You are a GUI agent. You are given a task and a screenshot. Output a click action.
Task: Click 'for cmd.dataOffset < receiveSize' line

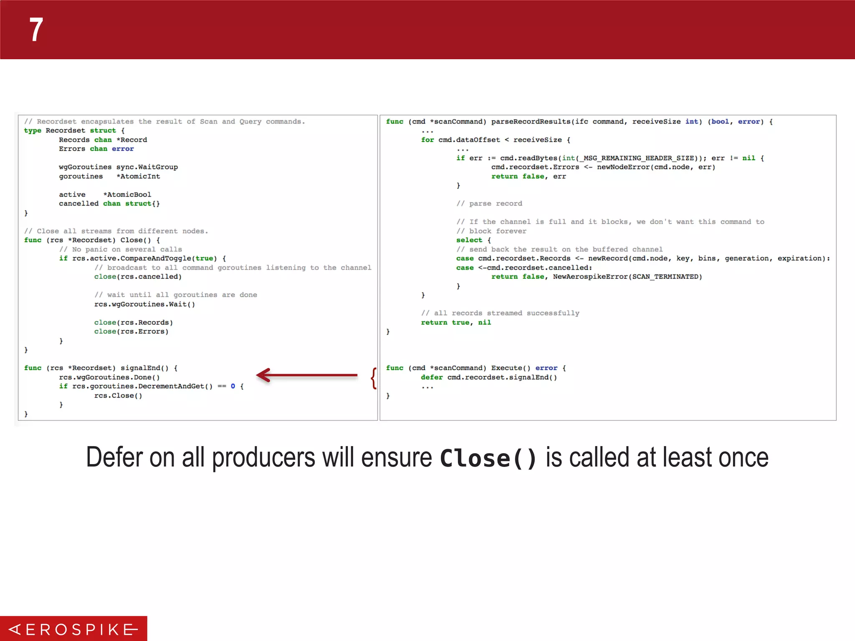click(496, 140)
